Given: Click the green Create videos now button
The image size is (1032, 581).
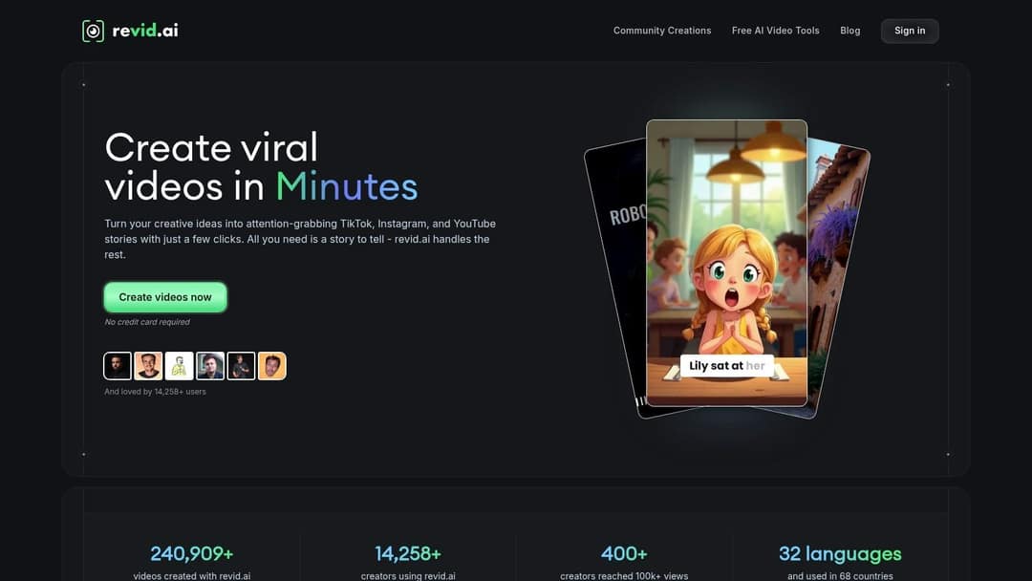Looking at the screenshot, I should pyautogui.click(x=165, y=297).
